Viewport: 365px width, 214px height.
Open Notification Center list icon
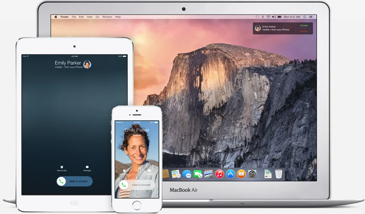coord(311,17)
